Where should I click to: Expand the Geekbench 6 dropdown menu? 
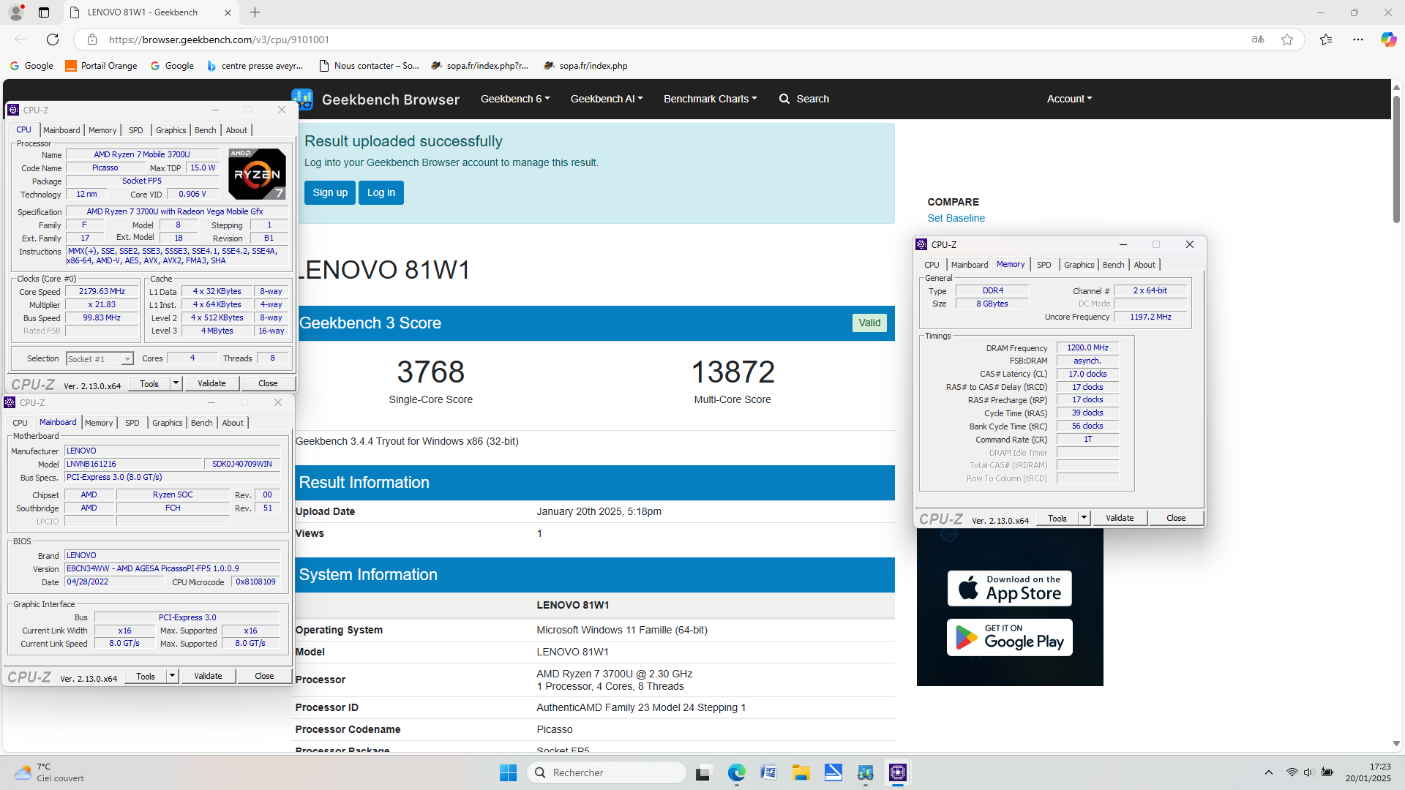click(515, 99)
